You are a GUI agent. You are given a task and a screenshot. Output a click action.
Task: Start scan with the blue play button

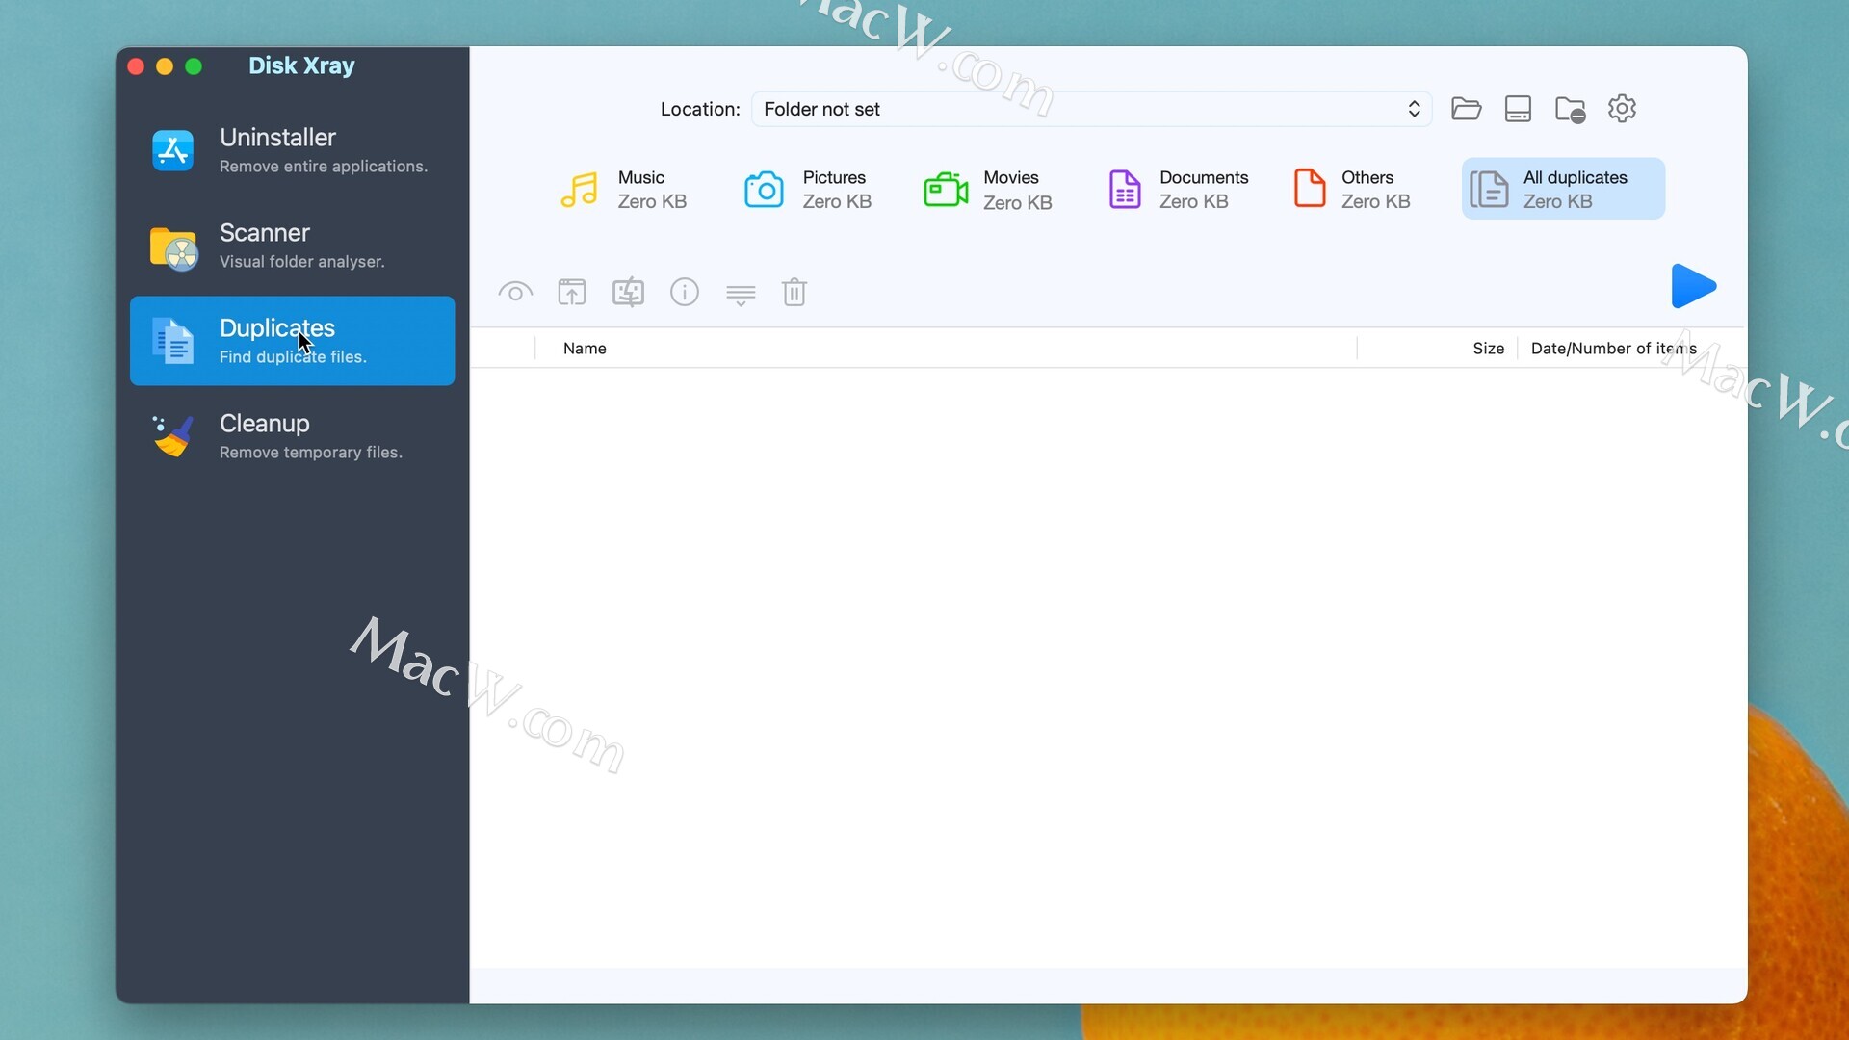click(x=1693, y=286)
